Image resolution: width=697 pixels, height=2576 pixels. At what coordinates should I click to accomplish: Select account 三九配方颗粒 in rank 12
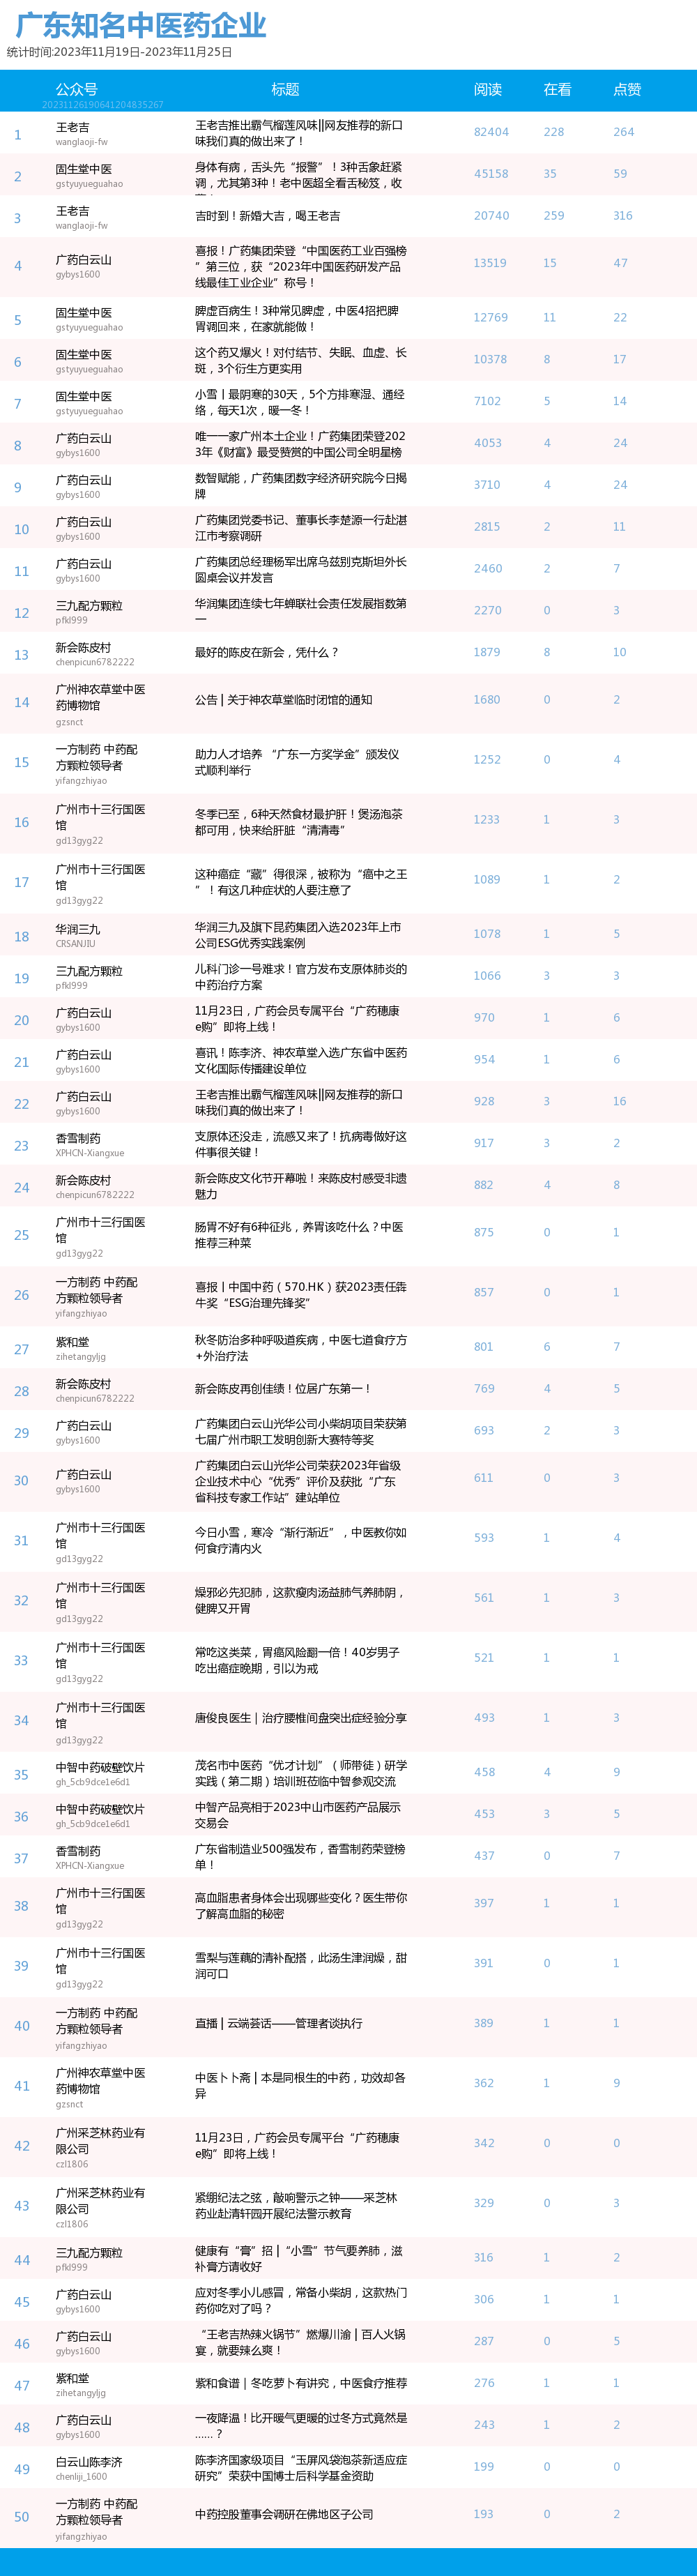click(89, 606)
